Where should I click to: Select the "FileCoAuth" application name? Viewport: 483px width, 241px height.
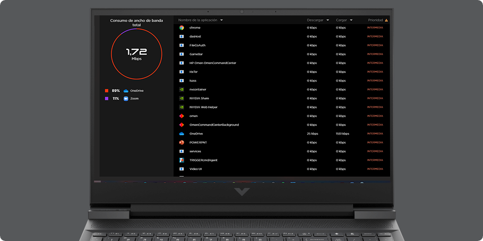197,45
